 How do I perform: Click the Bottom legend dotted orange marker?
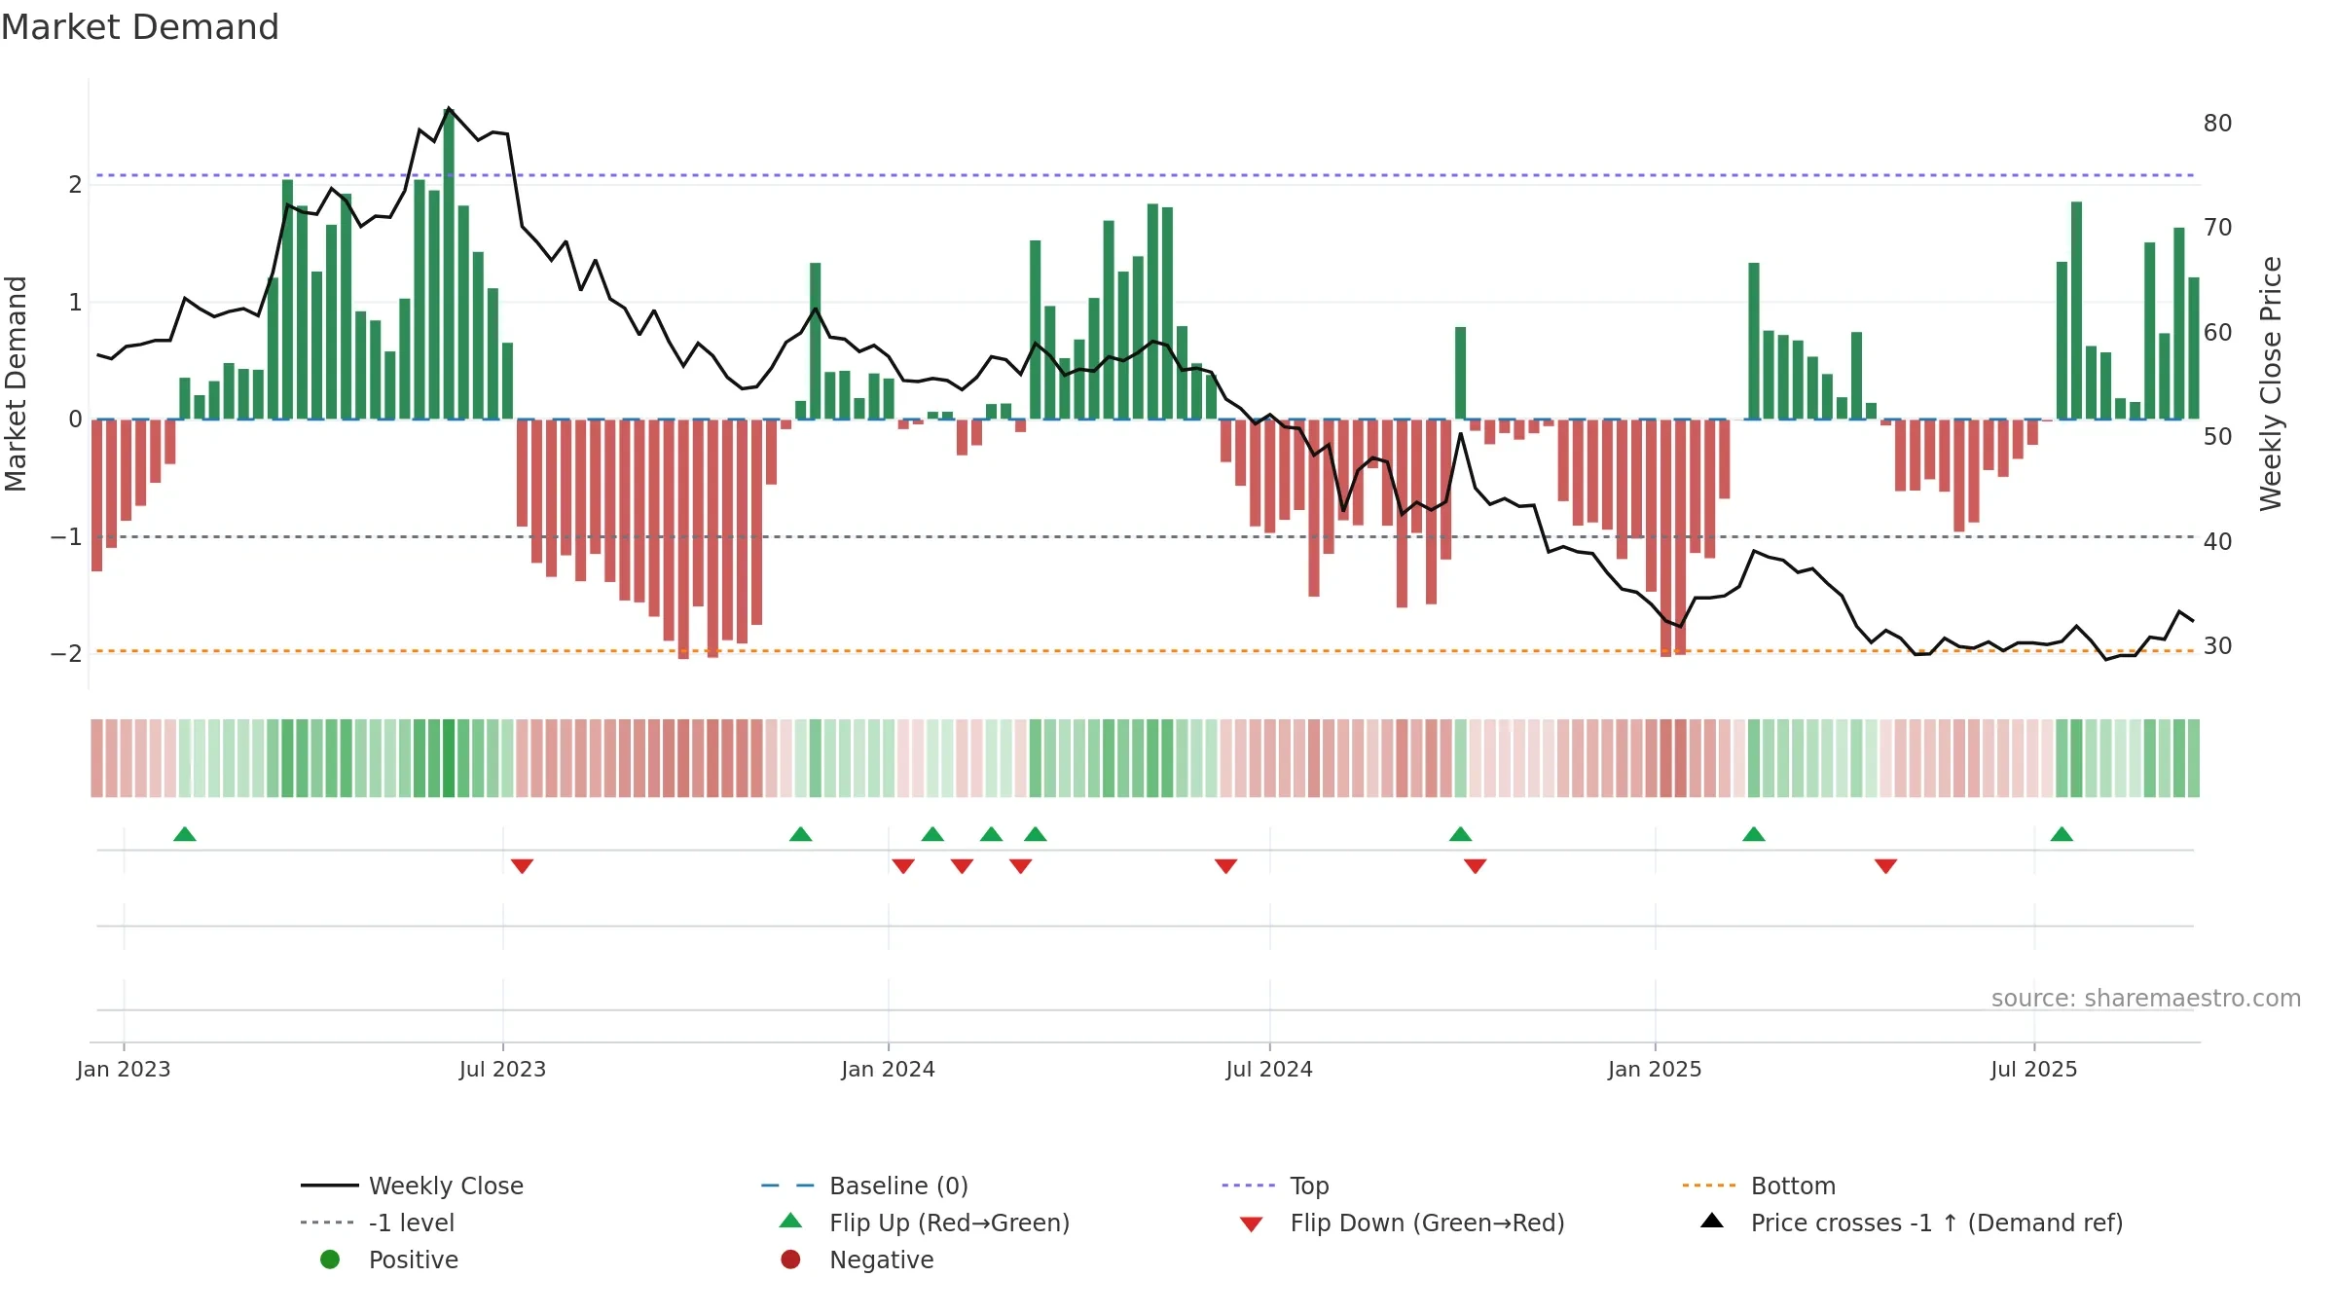point(1709,1186)
